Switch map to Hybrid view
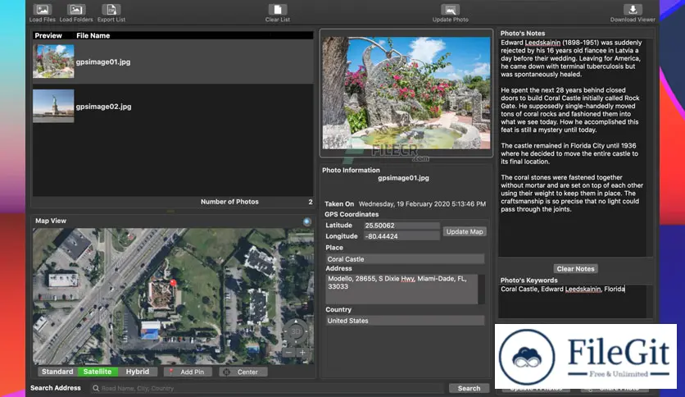This screenshot has height=397, width=685. [x=137, y=372]
